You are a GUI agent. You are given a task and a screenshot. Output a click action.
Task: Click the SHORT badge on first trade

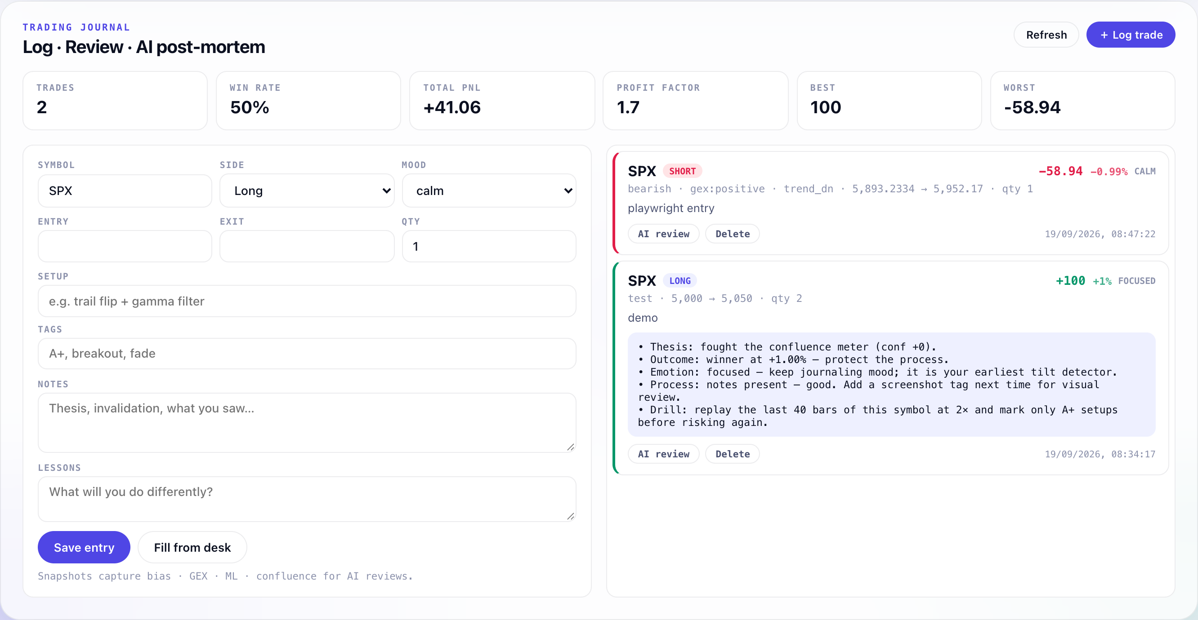(x=682, y=171)
